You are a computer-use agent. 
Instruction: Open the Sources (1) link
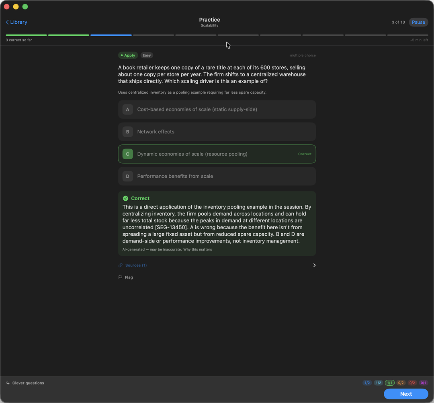136,265
